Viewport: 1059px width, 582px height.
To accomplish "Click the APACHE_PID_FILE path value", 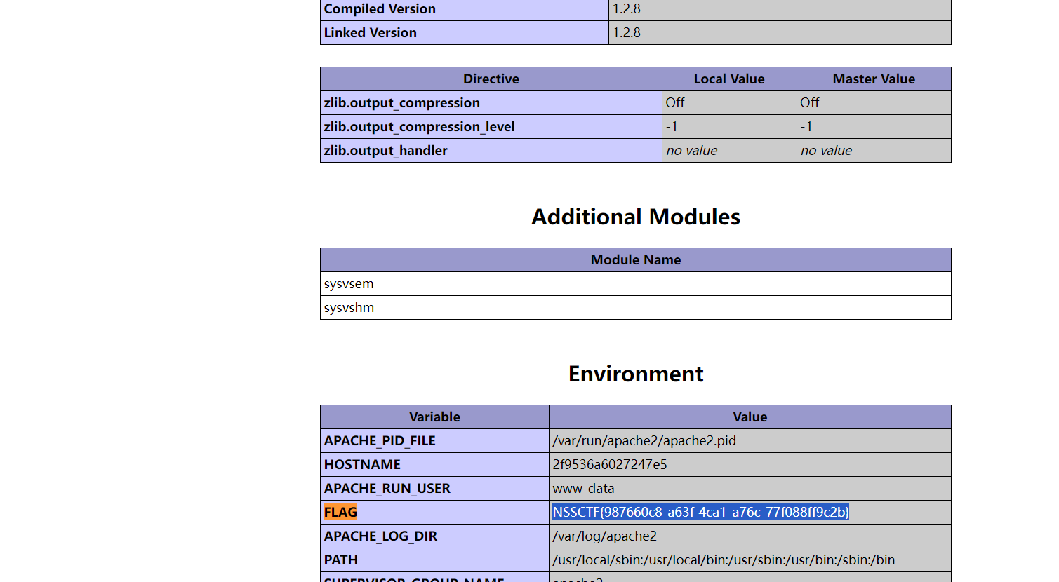I will point(644,441).
